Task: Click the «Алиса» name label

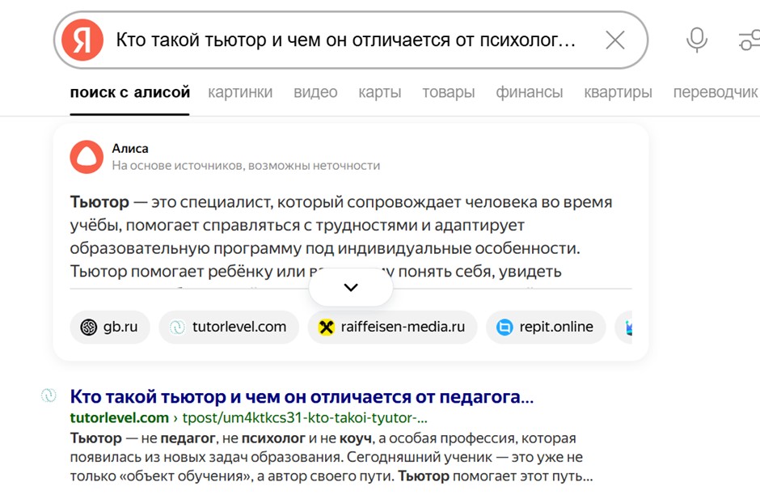Action: [130, 148]
